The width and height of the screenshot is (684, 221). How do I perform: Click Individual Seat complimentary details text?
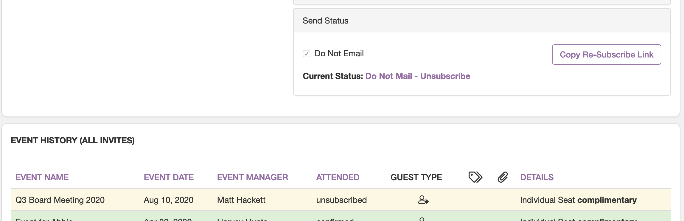(578, 200)
